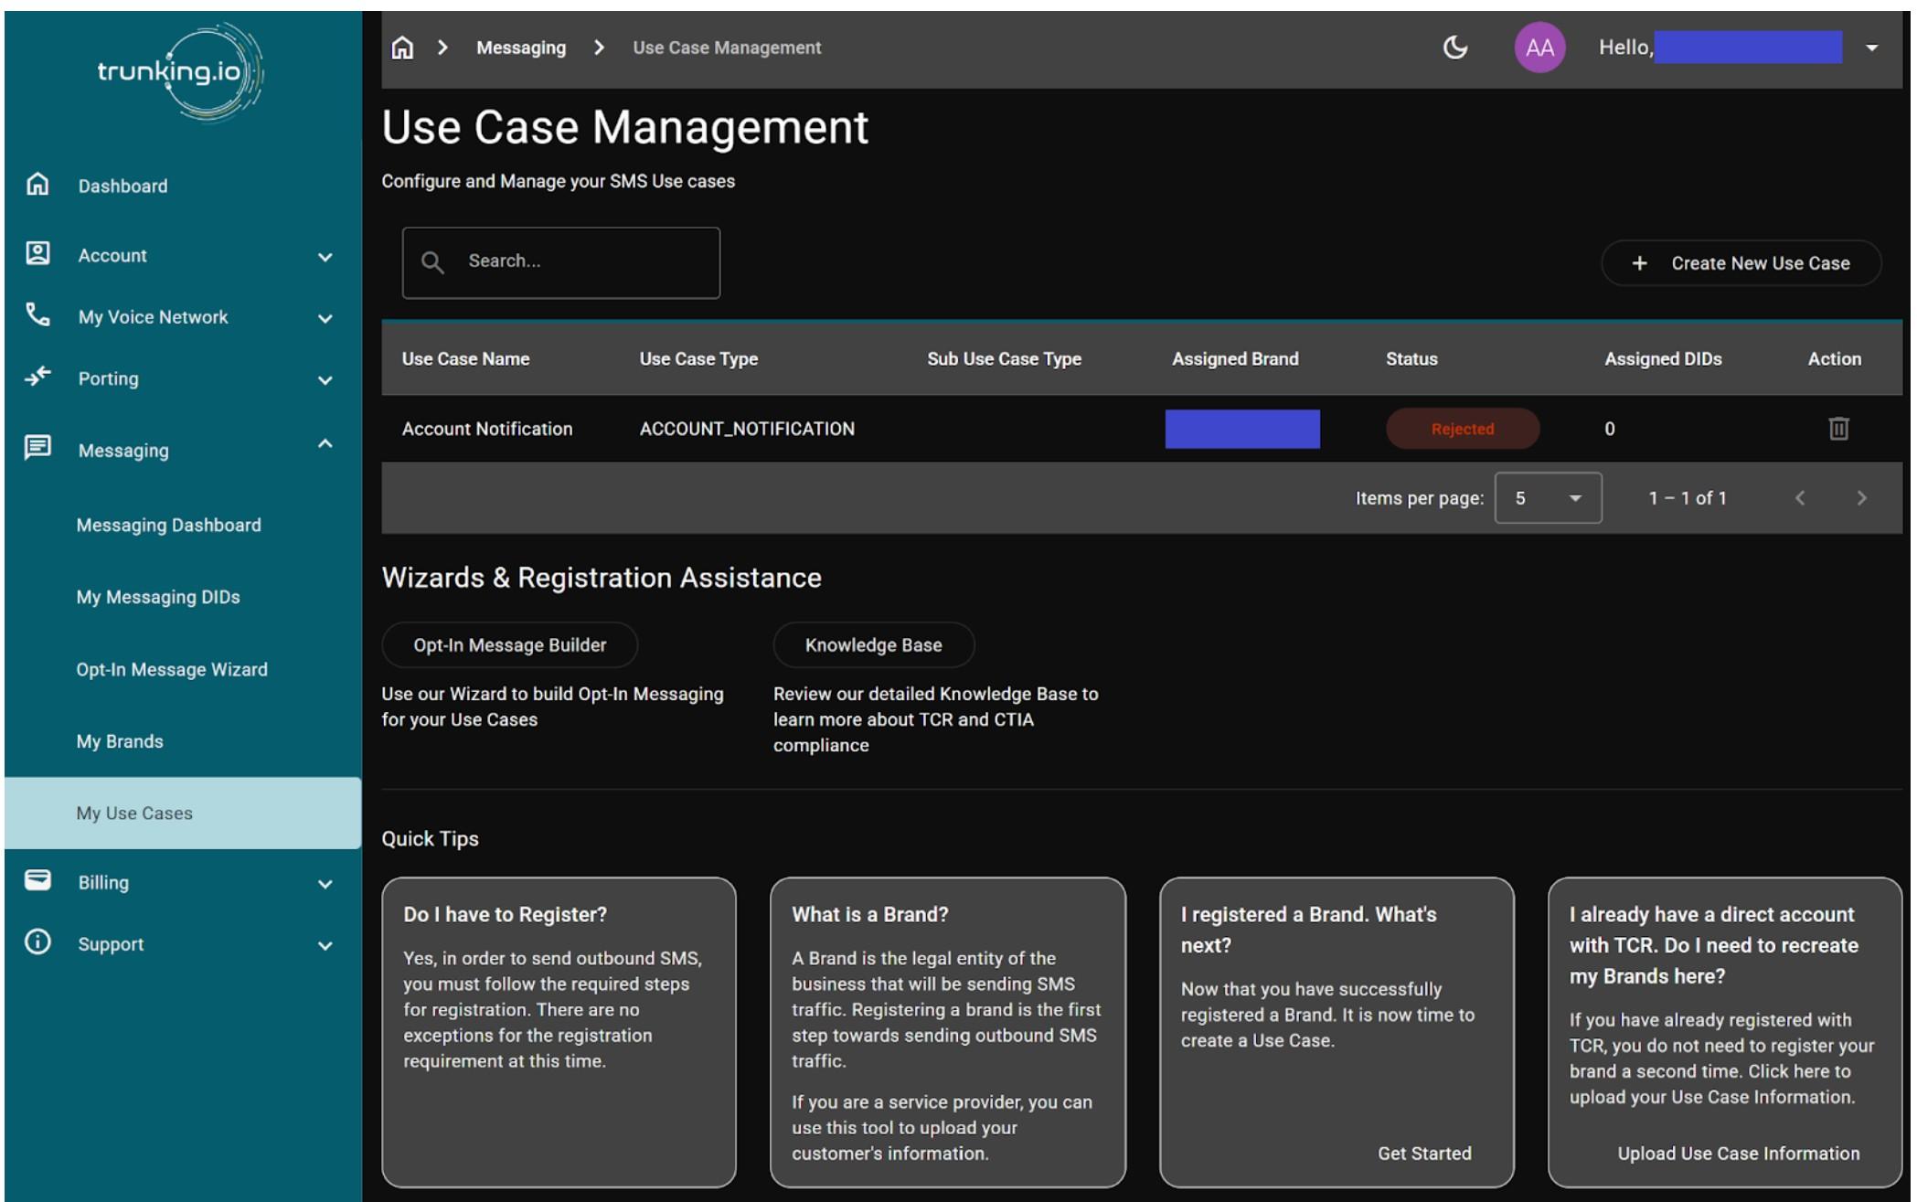Click the Billing card icon
Image resolution: width=1917 pixels, height=1202 pixels.
click(x=37, y=880)
